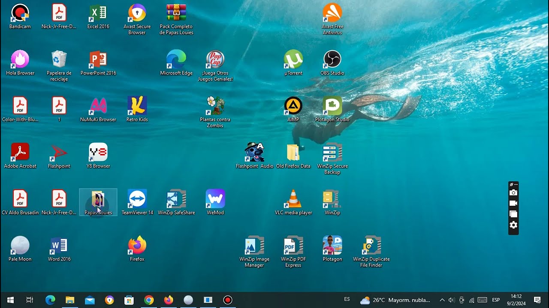Open the Mail app on the taskbar
This screenshot has height=308, width=549.
(x=90, y=300)
